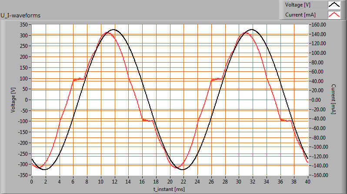Click the vertical Voltage [V] left axis label

(13, 100)
